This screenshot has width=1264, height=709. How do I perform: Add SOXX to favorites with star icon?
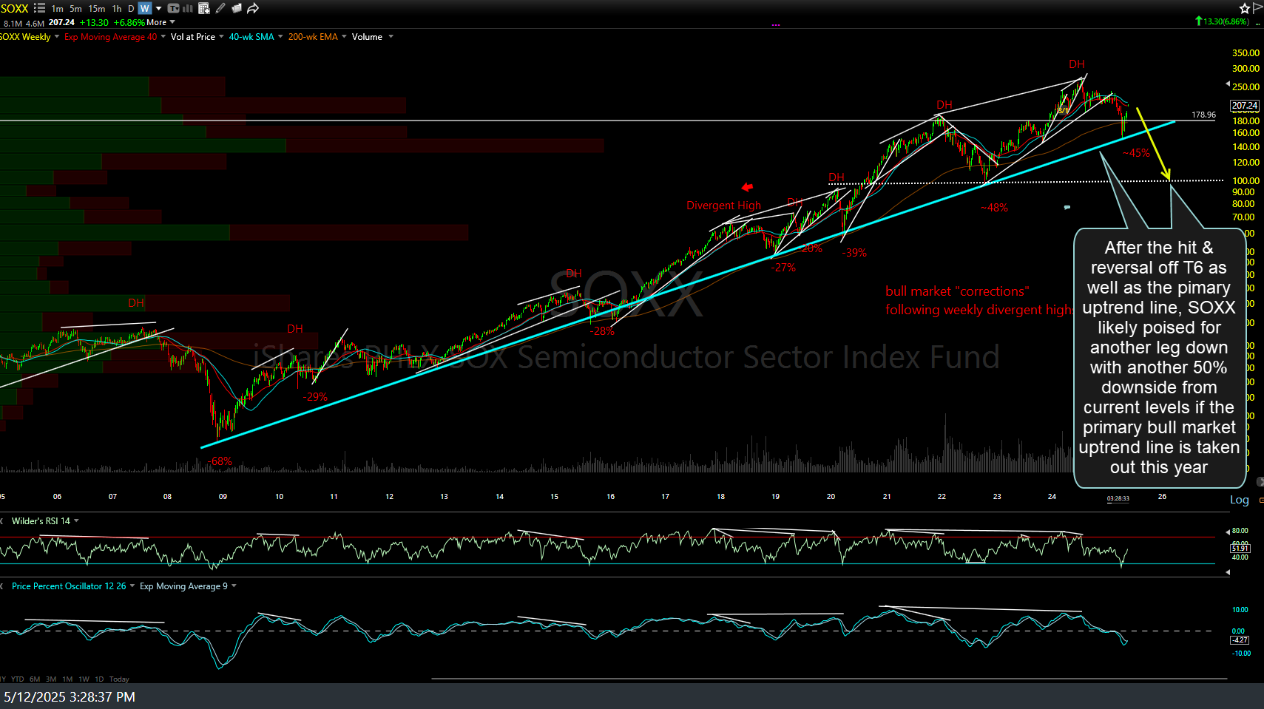pos(1245,9)
